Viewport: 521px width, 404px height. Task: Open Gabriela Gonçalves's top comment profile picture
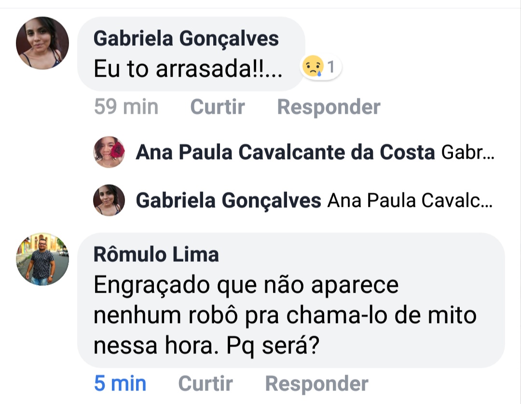pos(42,43)
